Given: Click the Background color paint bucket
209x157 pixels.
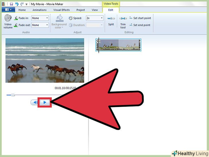Looking at the screenshot, I should click(60, 18).
